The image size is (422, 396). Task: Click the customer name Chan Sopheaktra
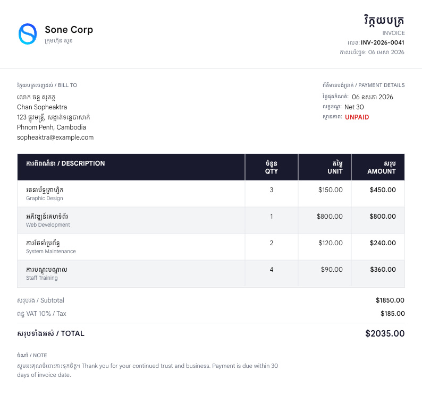tap(42, 107)
